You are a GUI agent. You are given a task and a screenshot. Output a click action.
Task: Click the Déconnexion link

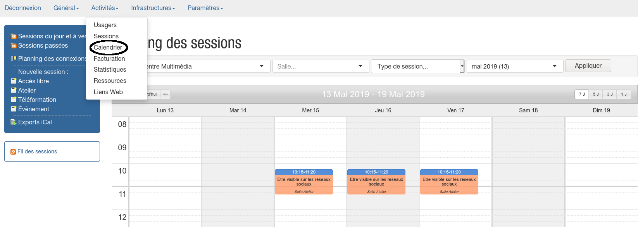(22, 8)
